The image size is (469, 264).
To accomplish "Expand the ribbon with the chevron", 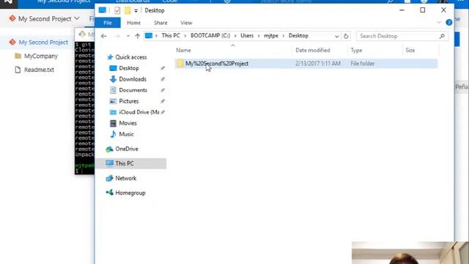I will [439, 23].
